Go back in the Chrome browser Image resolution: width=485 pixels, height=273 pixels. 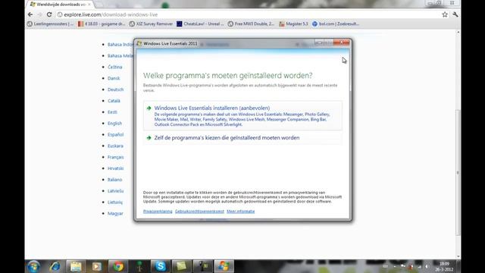[30, 14]
